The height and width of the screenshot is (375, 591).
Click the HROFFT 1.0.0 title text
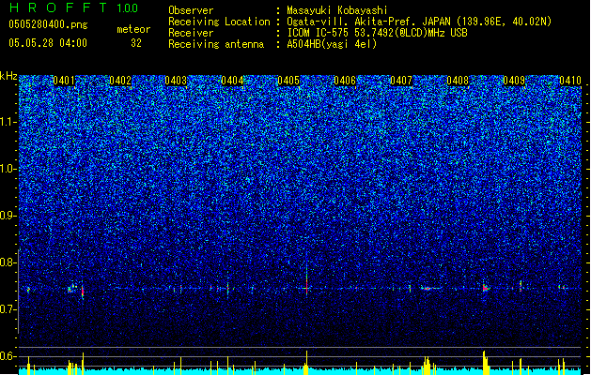pos(74,7)
